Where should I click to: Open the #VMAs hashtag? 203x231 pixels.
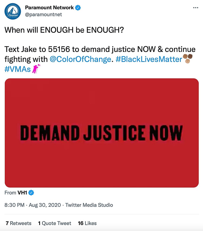coord(17,69)
